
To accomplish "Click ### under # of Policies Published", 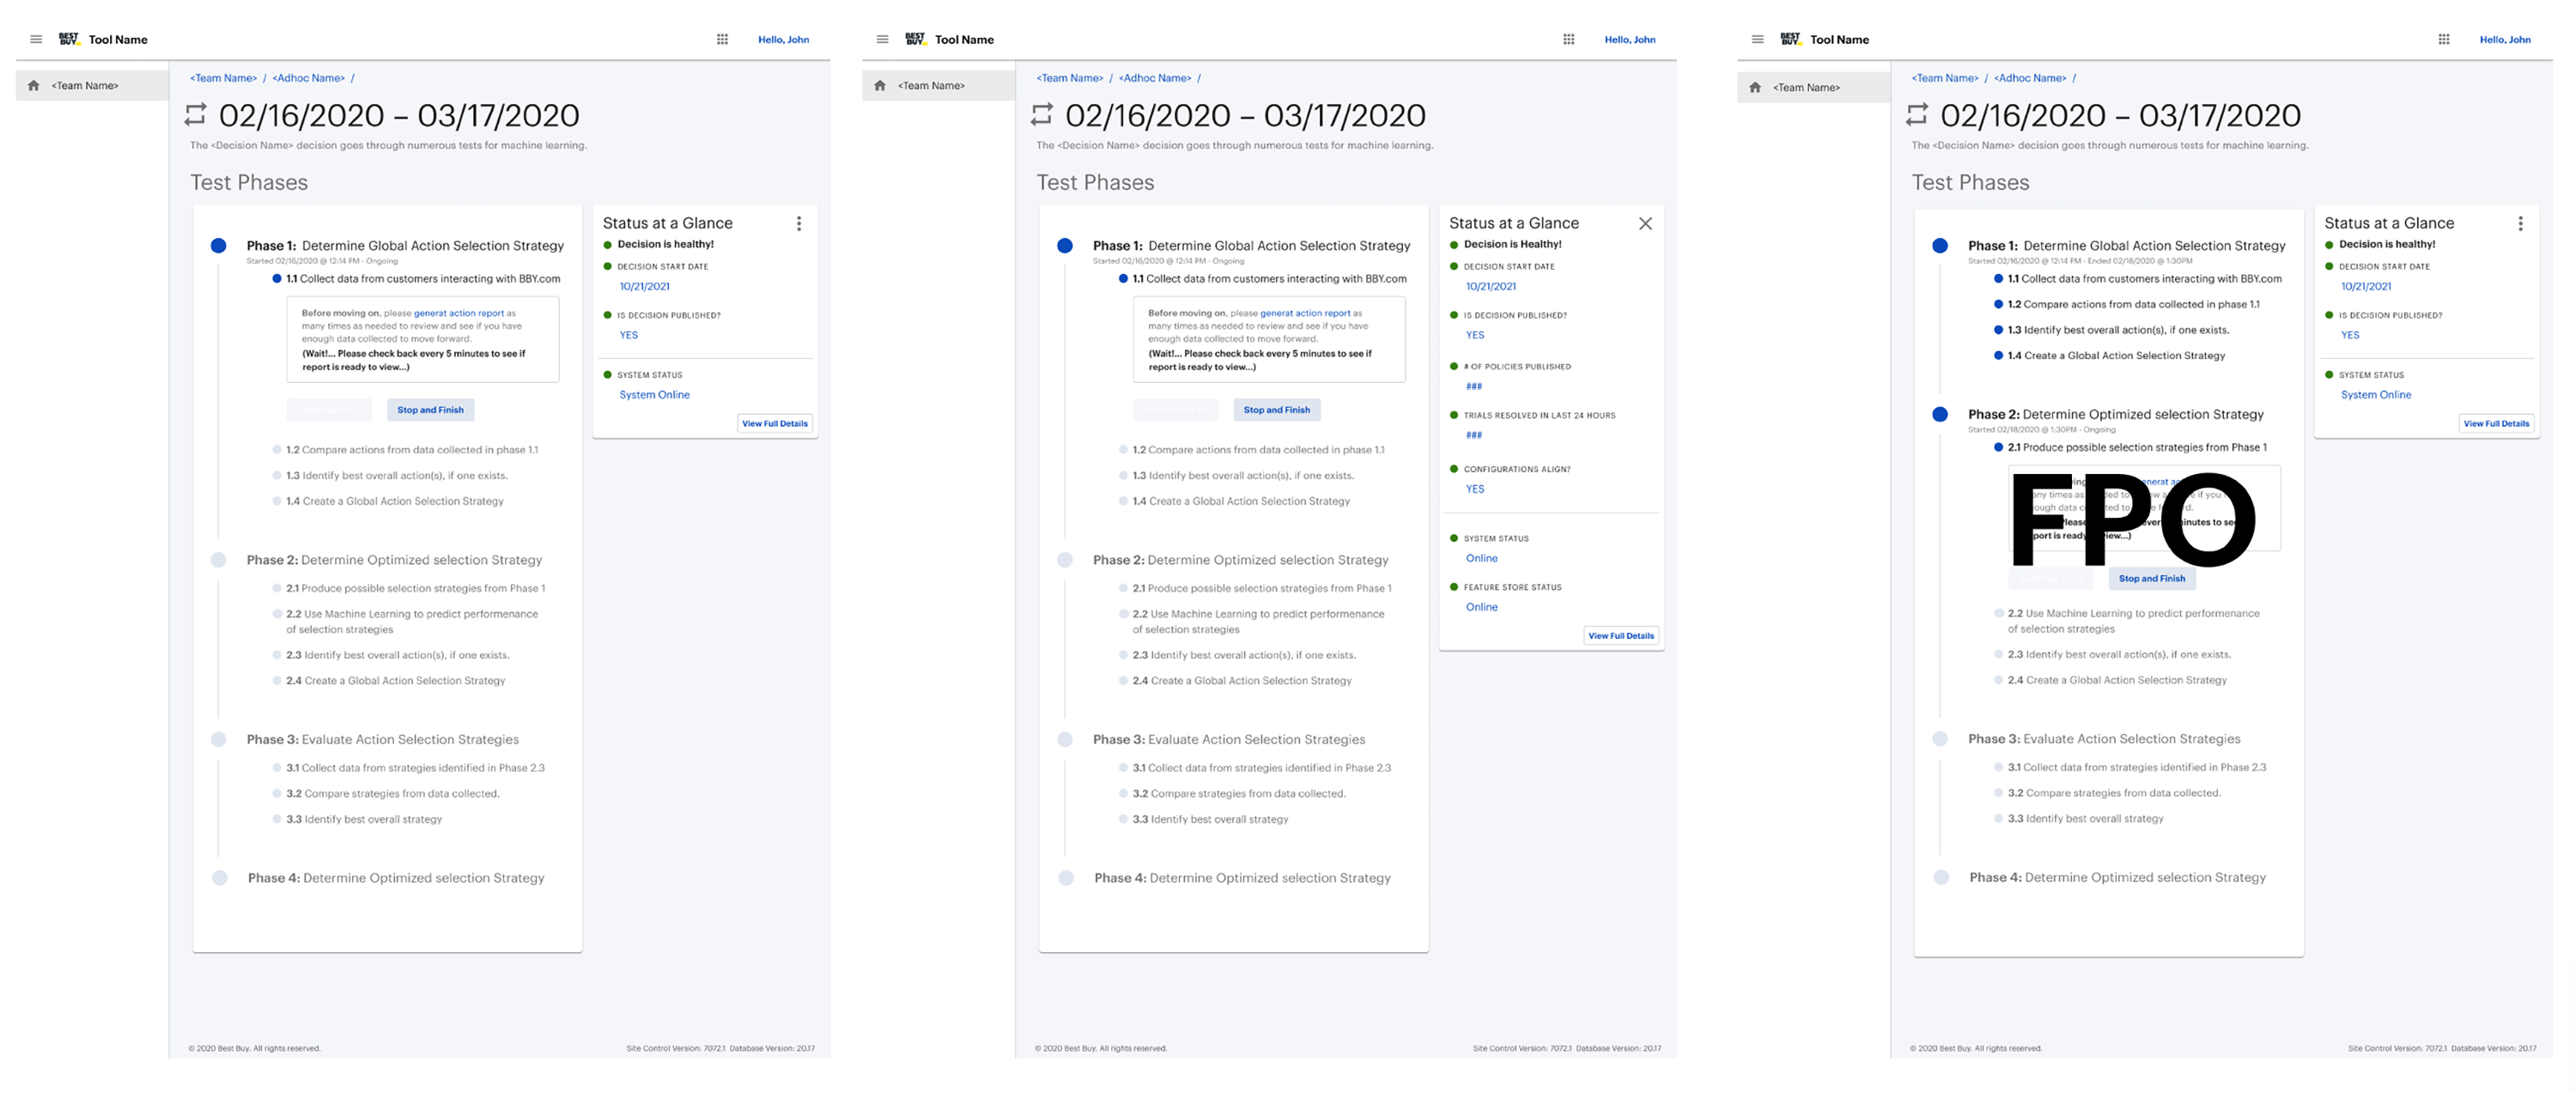I will [x=1474, y=386].
